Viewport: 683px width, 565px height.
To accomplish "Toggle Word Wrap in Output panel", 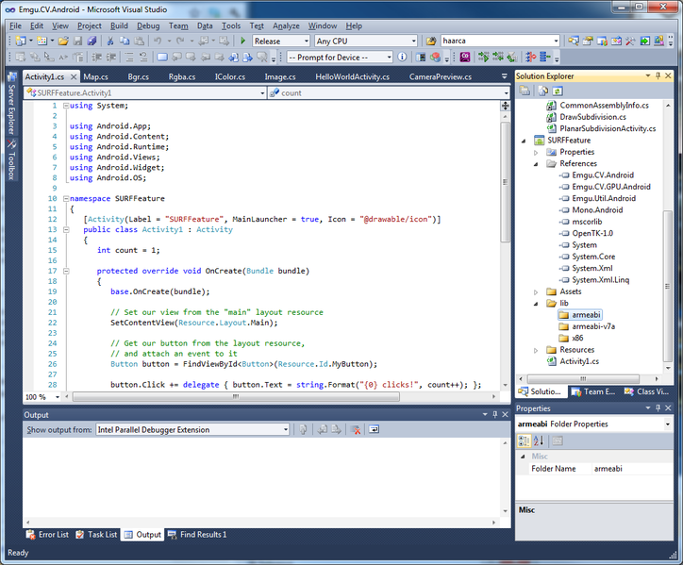I will (374, 429).
